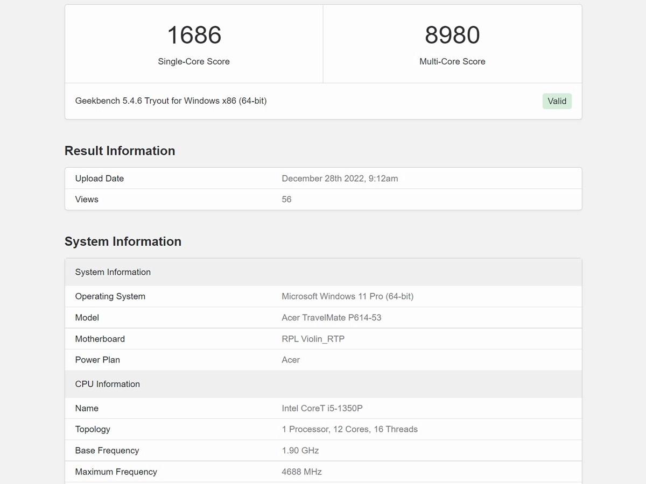Select the RPL Violin_RTP value
This screenshot has height=484, width=646.
tap(313, 339)
